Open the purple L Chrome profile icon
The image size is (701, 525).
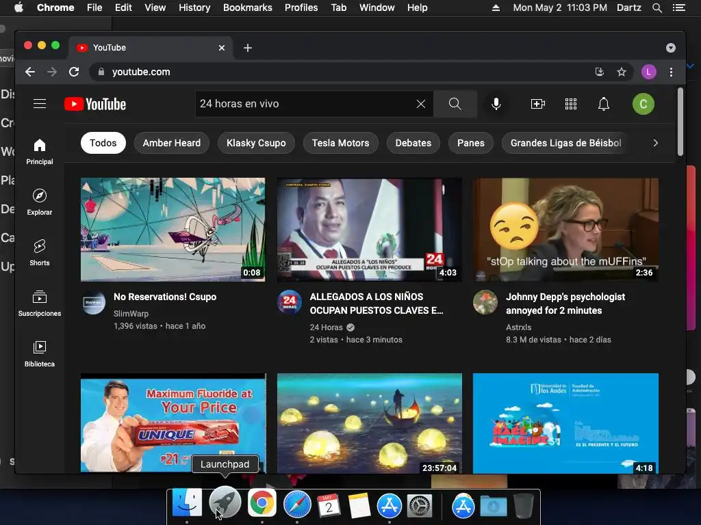tap(649, 72)
